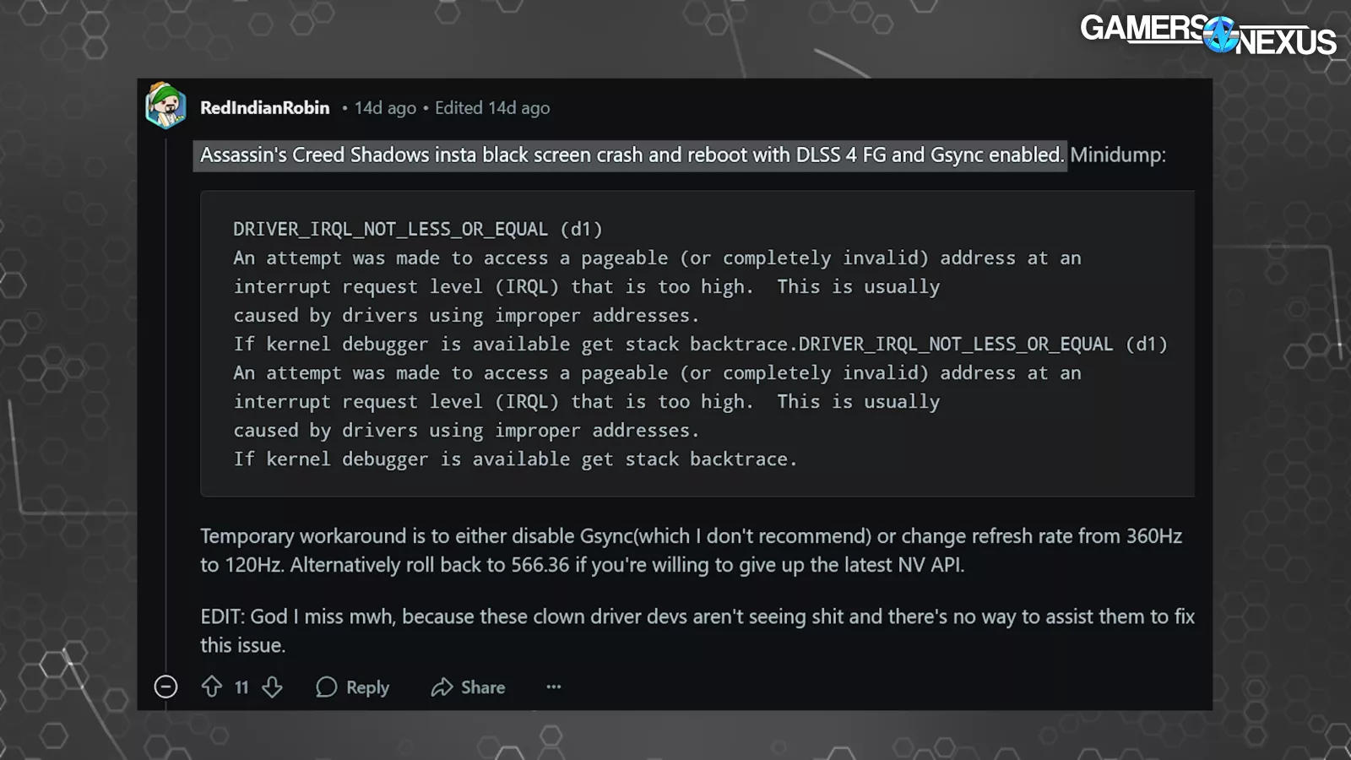Downvote the RedIndianRobin comment
The image size is (1351, 760).
coord(272,687)
